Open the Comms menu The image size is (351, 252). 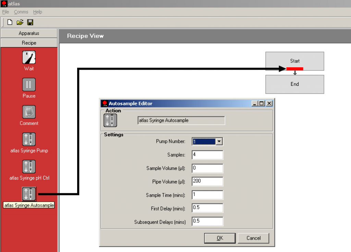[21, 12]
